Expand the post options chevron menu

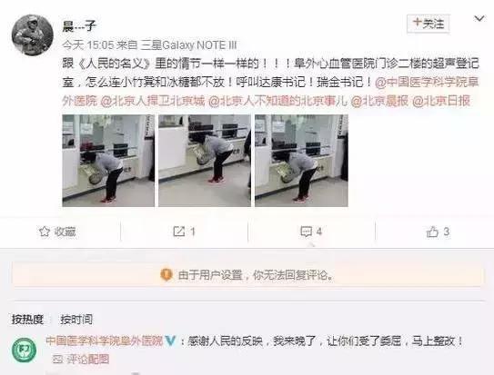(x=479, y=19)
